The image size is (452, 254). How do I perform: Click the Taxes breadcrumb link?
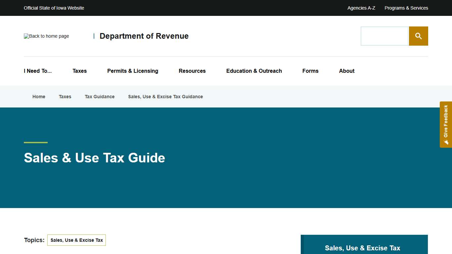(x=65, y=97)
